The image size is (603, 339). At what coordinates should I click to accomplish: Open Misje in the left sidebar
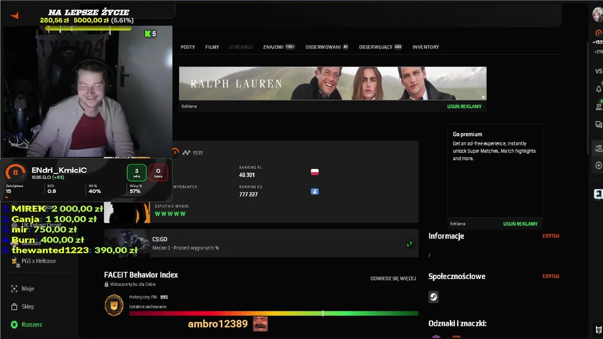(x=28, y=289)
